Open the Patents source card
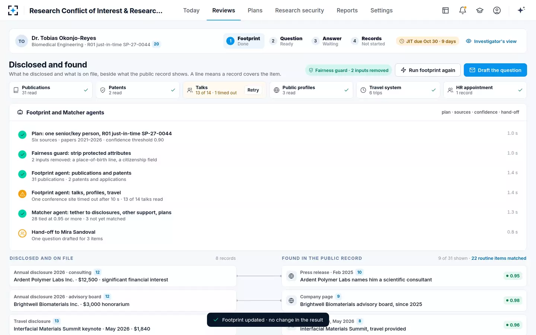 [138, 90]
